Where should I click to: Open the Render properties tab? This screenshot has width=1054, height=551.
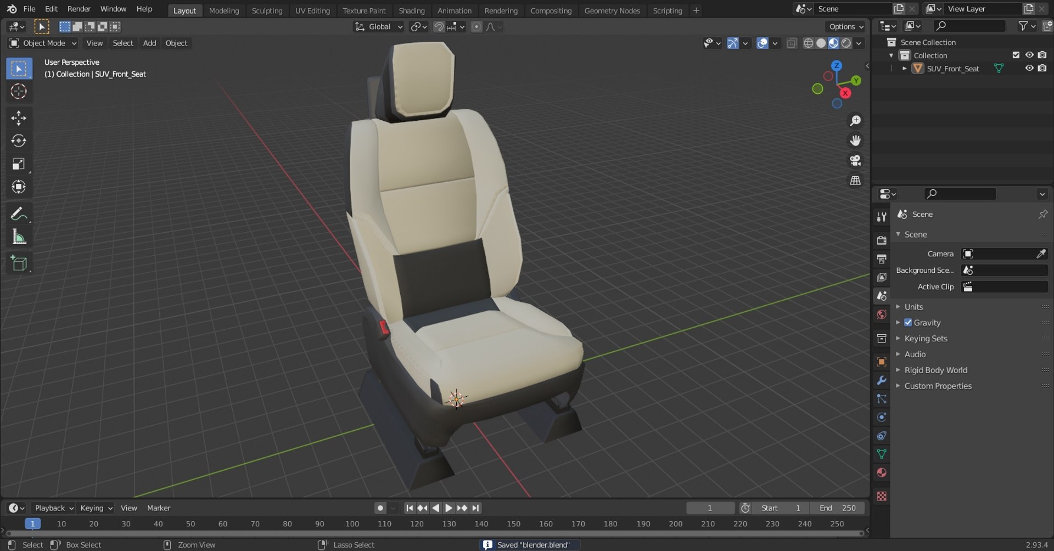tap(882, 240)
